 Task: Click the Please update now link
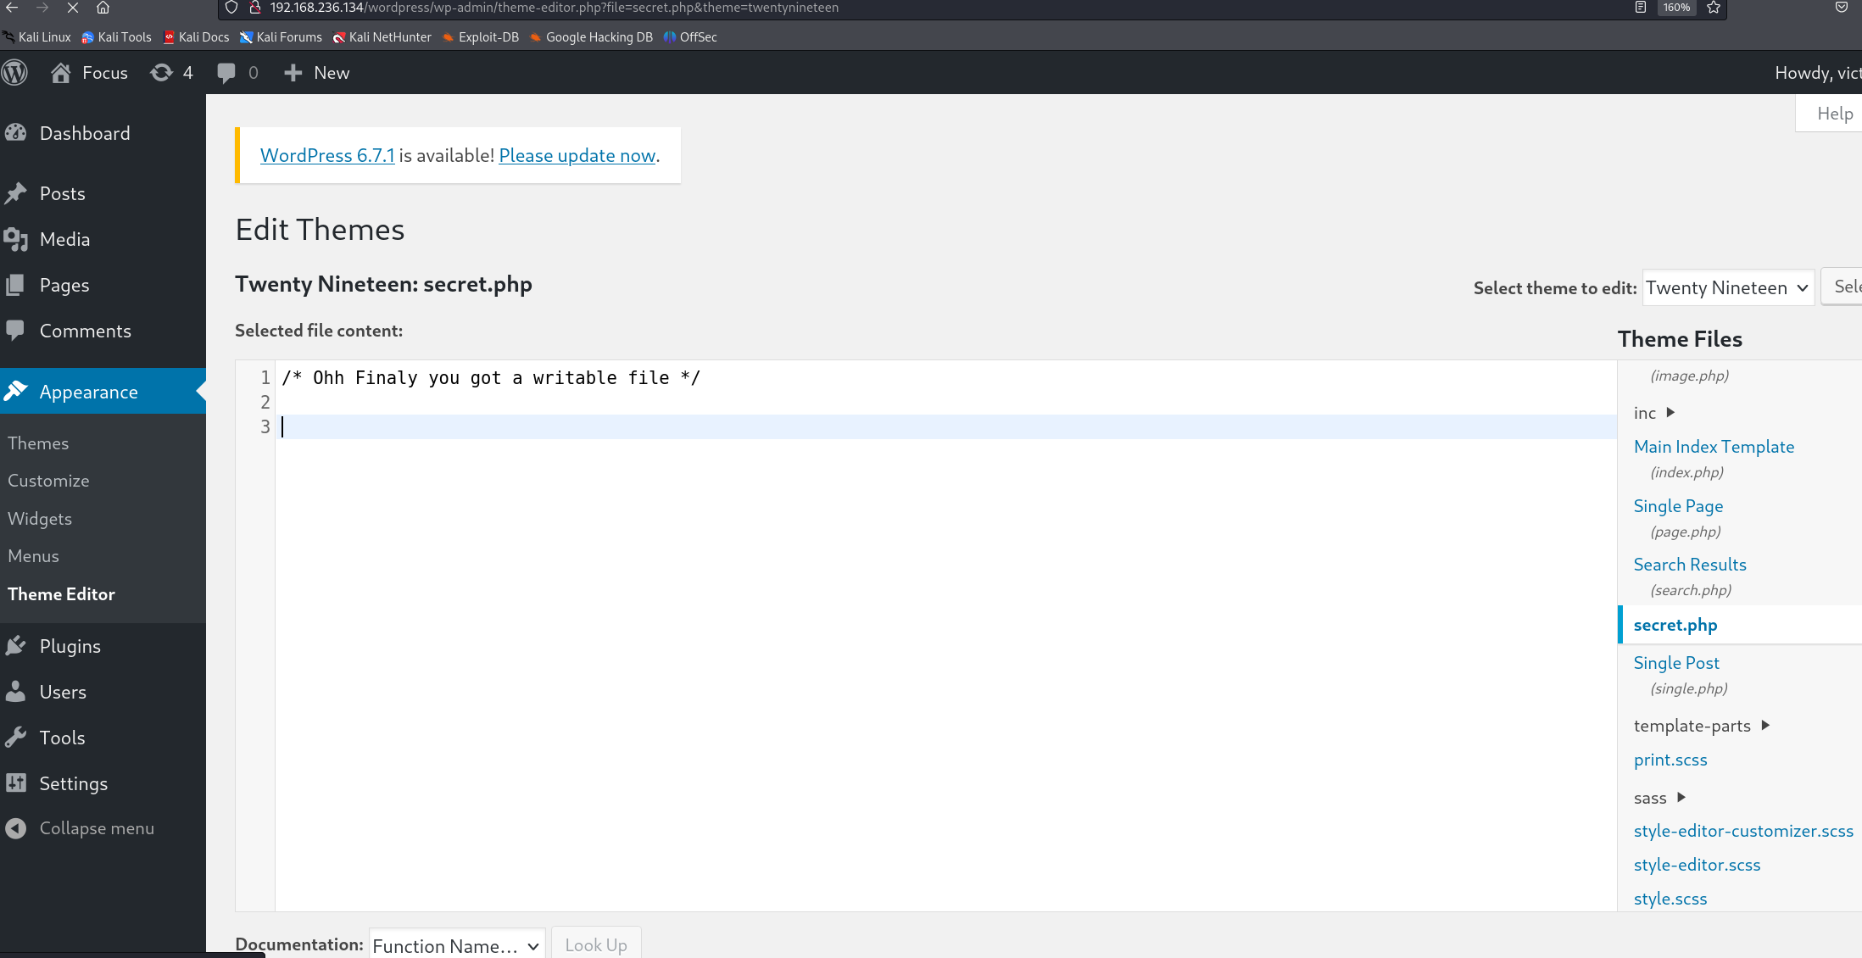(x=577, y=155)
